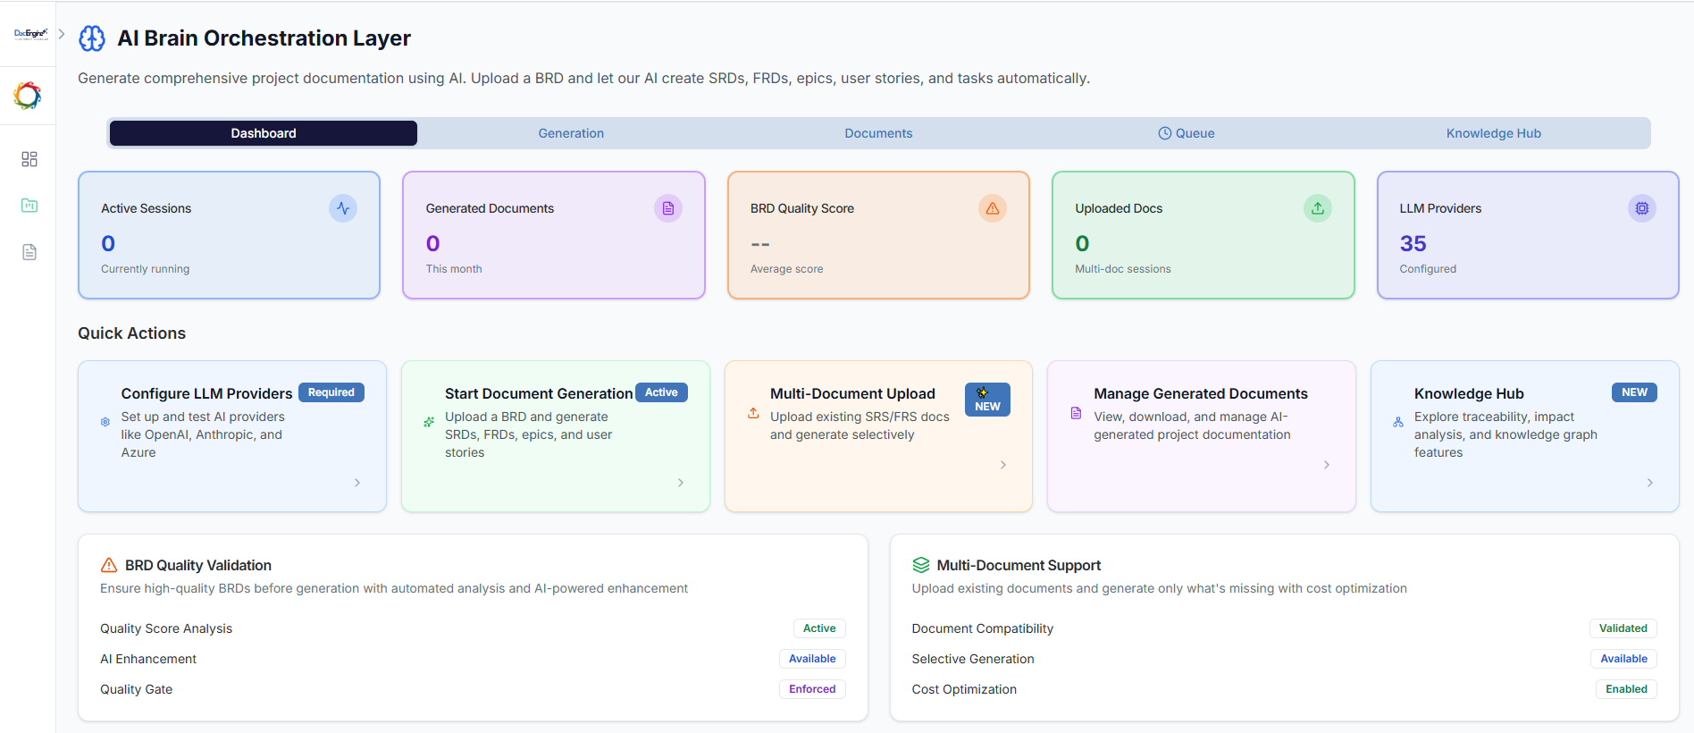This screenshot has height=733, width=1694.
Task: Switch to the Documents tab
Action: coord(878,133)
